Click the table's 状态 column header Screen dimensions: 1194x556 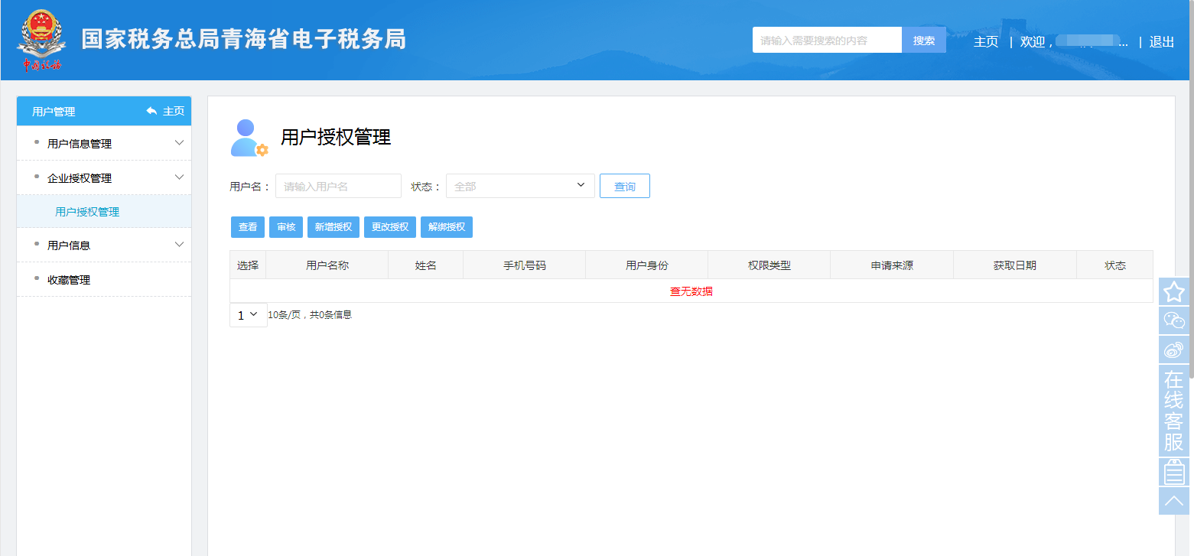[x=1115, y=265]
